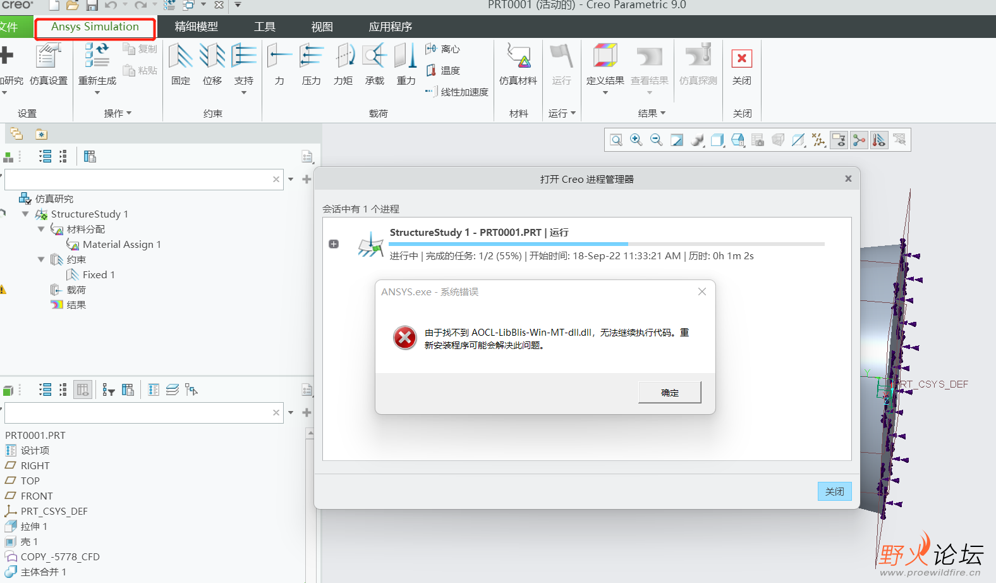Click the process progress bar for StructureStudy 1
The height and width of the screenshot is (583, 996).
pyautogui.click(x=607, y=244)
